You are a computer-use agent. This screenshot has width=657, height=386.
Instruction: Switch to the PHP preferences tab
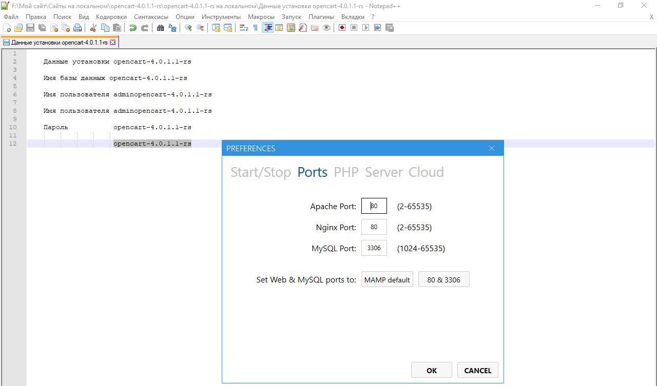(x=346, y=172)
